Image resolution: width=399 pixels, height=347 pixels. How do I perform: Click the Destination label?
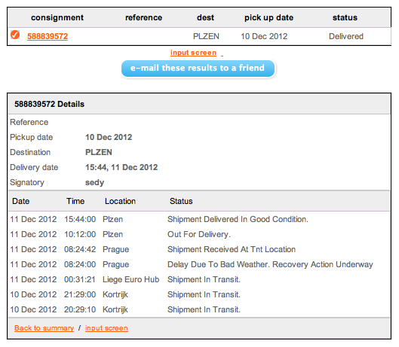[x=30, y=152]
